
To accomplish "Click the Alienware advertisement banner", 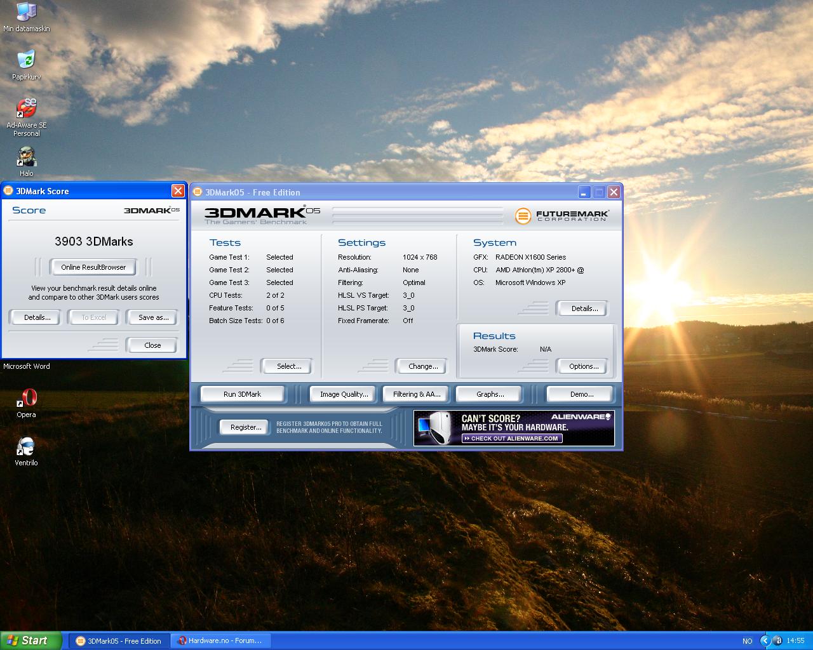I will click(x=514, y=428).
